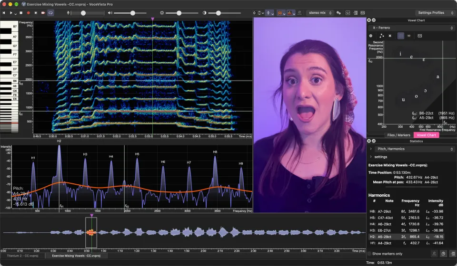The height and width of the screenshot is (266, 457).
Task: Close the Vowel Chart panel
Action: pos(369,20)
